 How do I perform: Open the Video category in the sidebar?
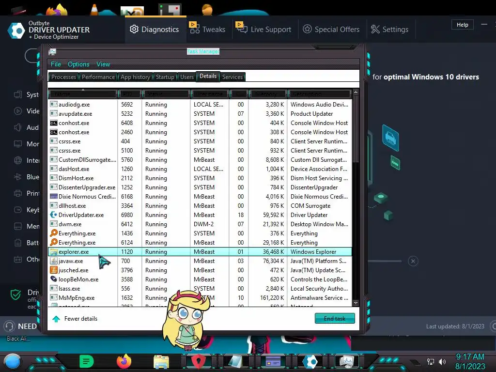click(x=27, y=111)
